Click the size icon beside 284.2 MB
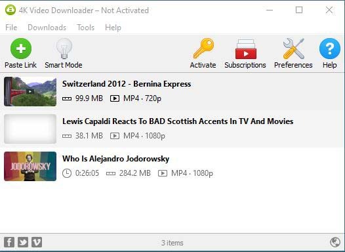Screen dimensions: 345x252 point(111,174)
